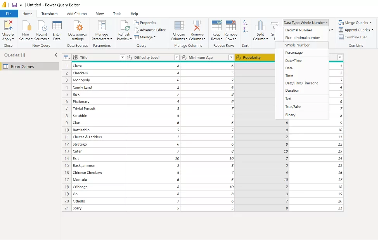Select Binary data type
This screenshot has width=379, height=240.
(x=302, y=115)
